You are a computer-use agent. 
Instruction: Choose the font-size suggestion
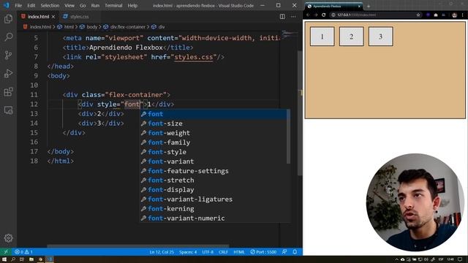(214, 123)
